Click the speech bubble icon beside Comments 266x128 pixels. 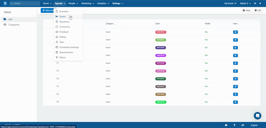click(x=57, y=27)
